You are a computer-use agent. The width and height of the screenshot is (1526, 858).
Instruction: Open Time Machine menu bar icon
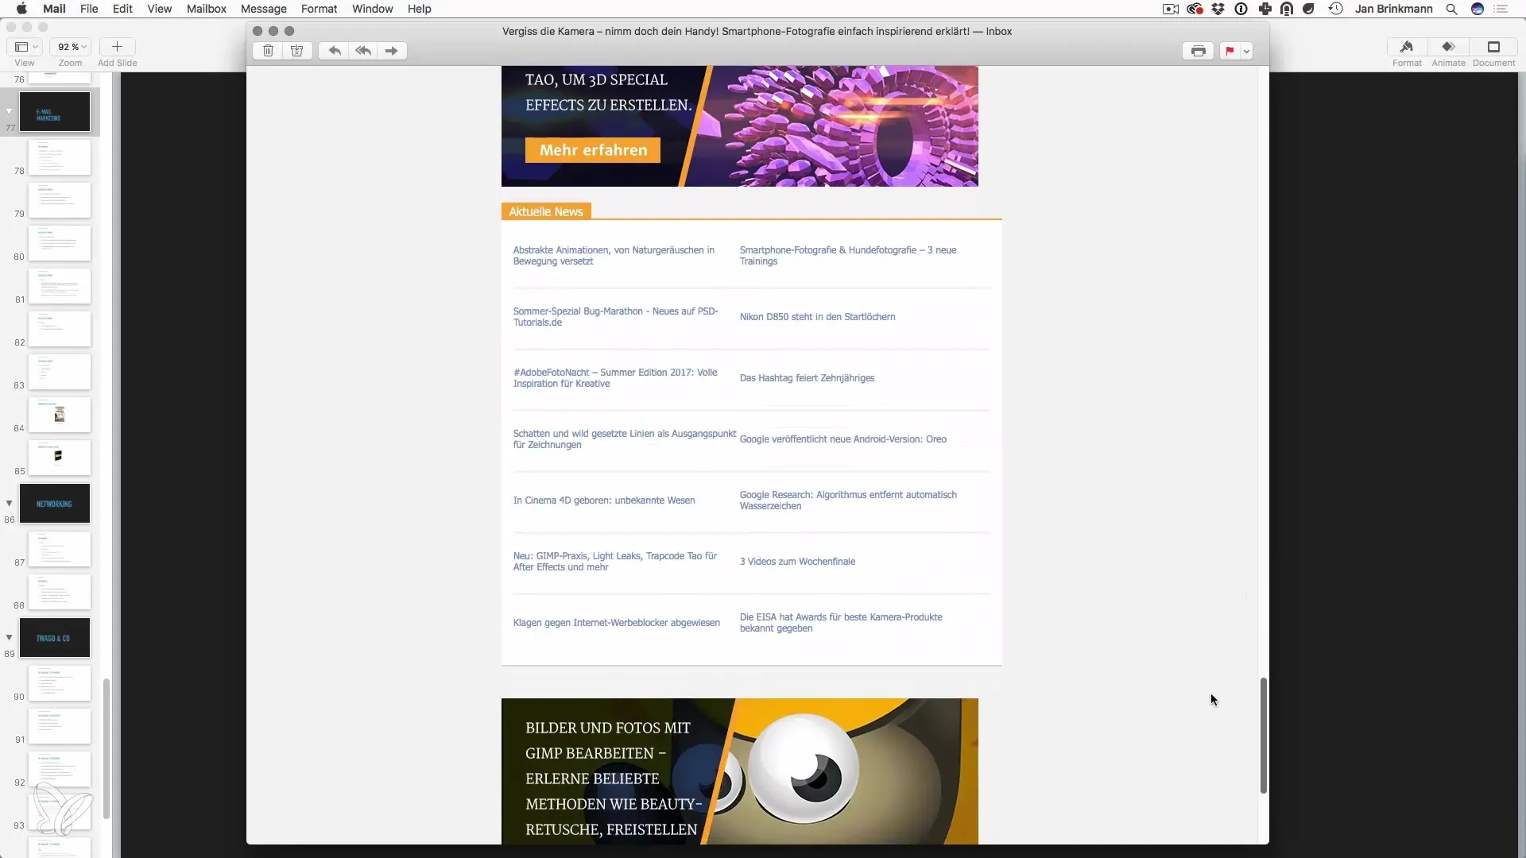1336,9
